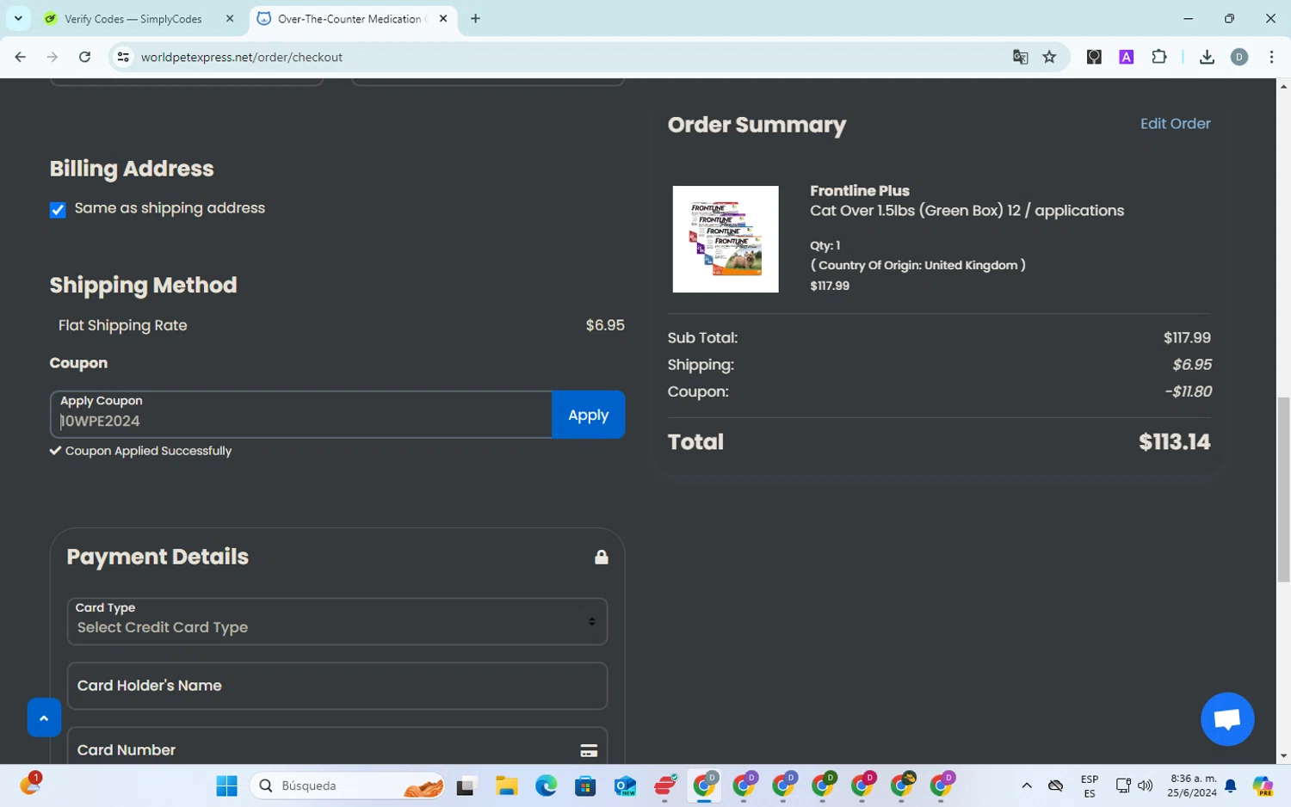
Task: Click the credit card icon in Card Number field
Action: point(589,751)
